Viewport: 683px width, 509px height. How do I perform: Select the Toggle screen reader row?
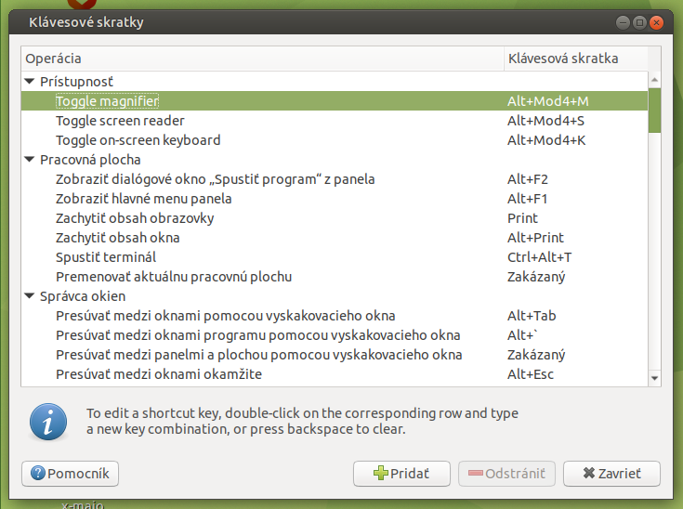pyautogui.click(x=335, y=121)
